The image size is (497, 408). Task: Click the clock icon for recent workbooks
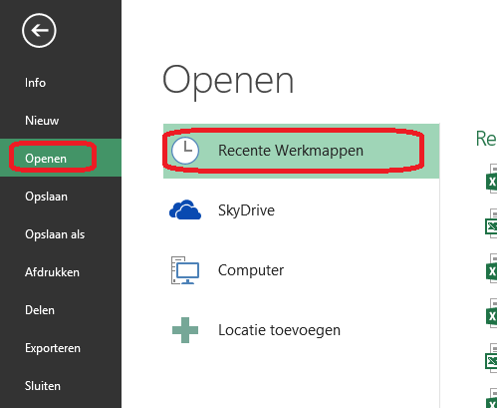coord(185,151)
